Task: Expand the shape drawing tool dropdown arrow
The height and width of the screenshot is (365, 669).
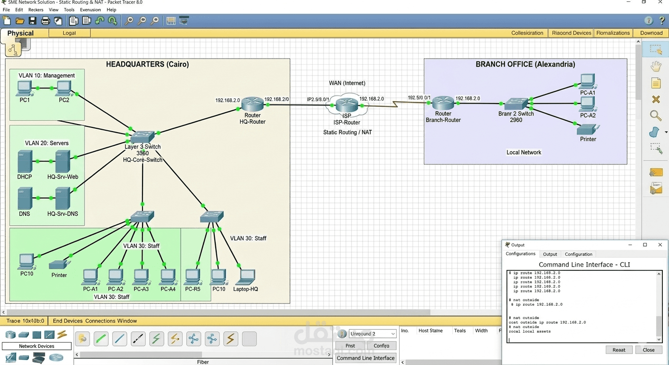Action: tap(666, 132)
